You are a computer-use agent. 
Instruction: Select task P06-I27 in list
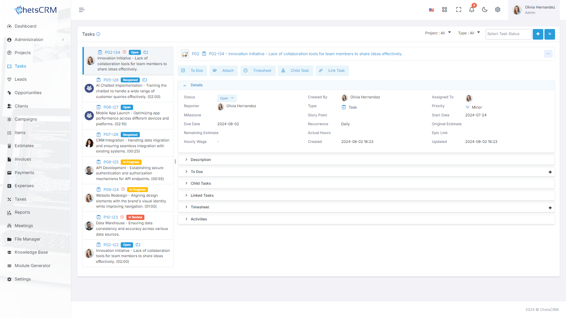(128, 116)
